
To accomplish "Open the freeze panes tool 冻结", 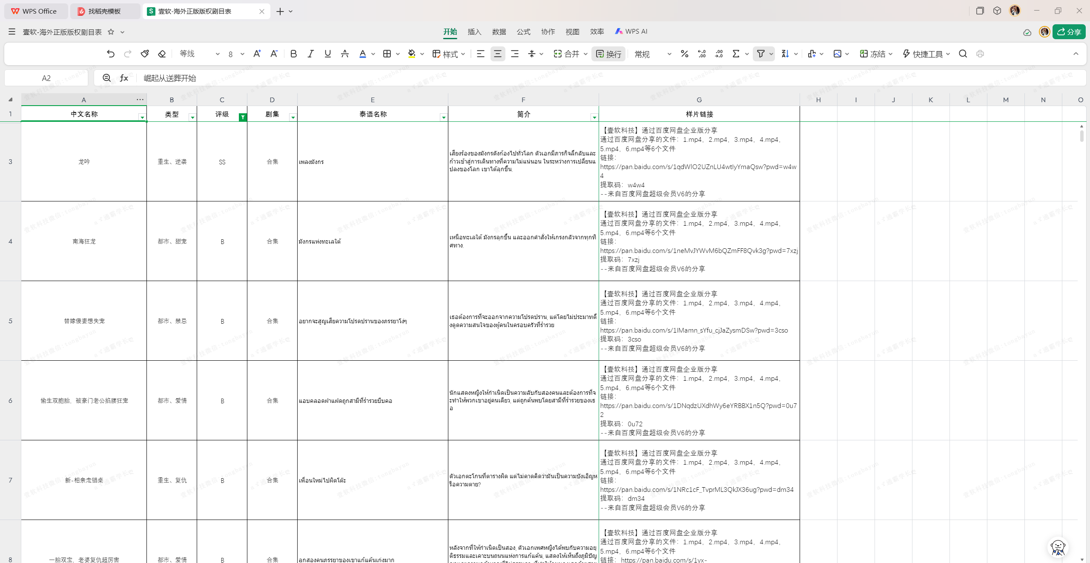I will 875,54.
